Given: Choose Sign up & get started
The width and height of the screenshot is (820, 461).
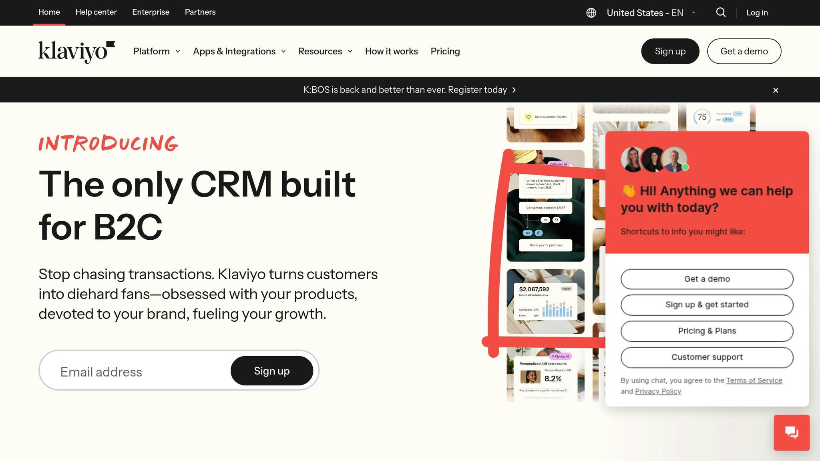Looking at the screenshot, I should 707,305.
